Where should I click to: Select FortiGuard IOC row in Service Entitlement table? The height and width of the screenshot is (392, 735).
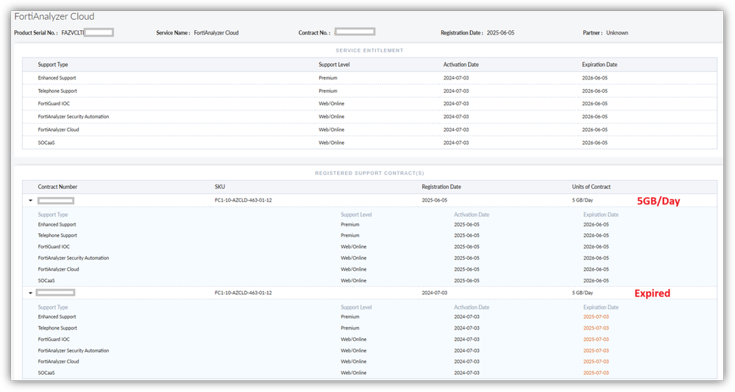tap(369, 104)
